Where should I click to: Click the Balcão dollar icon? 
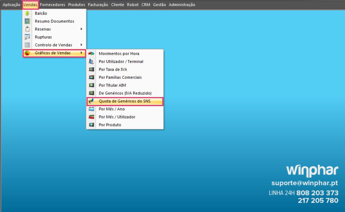[x=27, y=13]
